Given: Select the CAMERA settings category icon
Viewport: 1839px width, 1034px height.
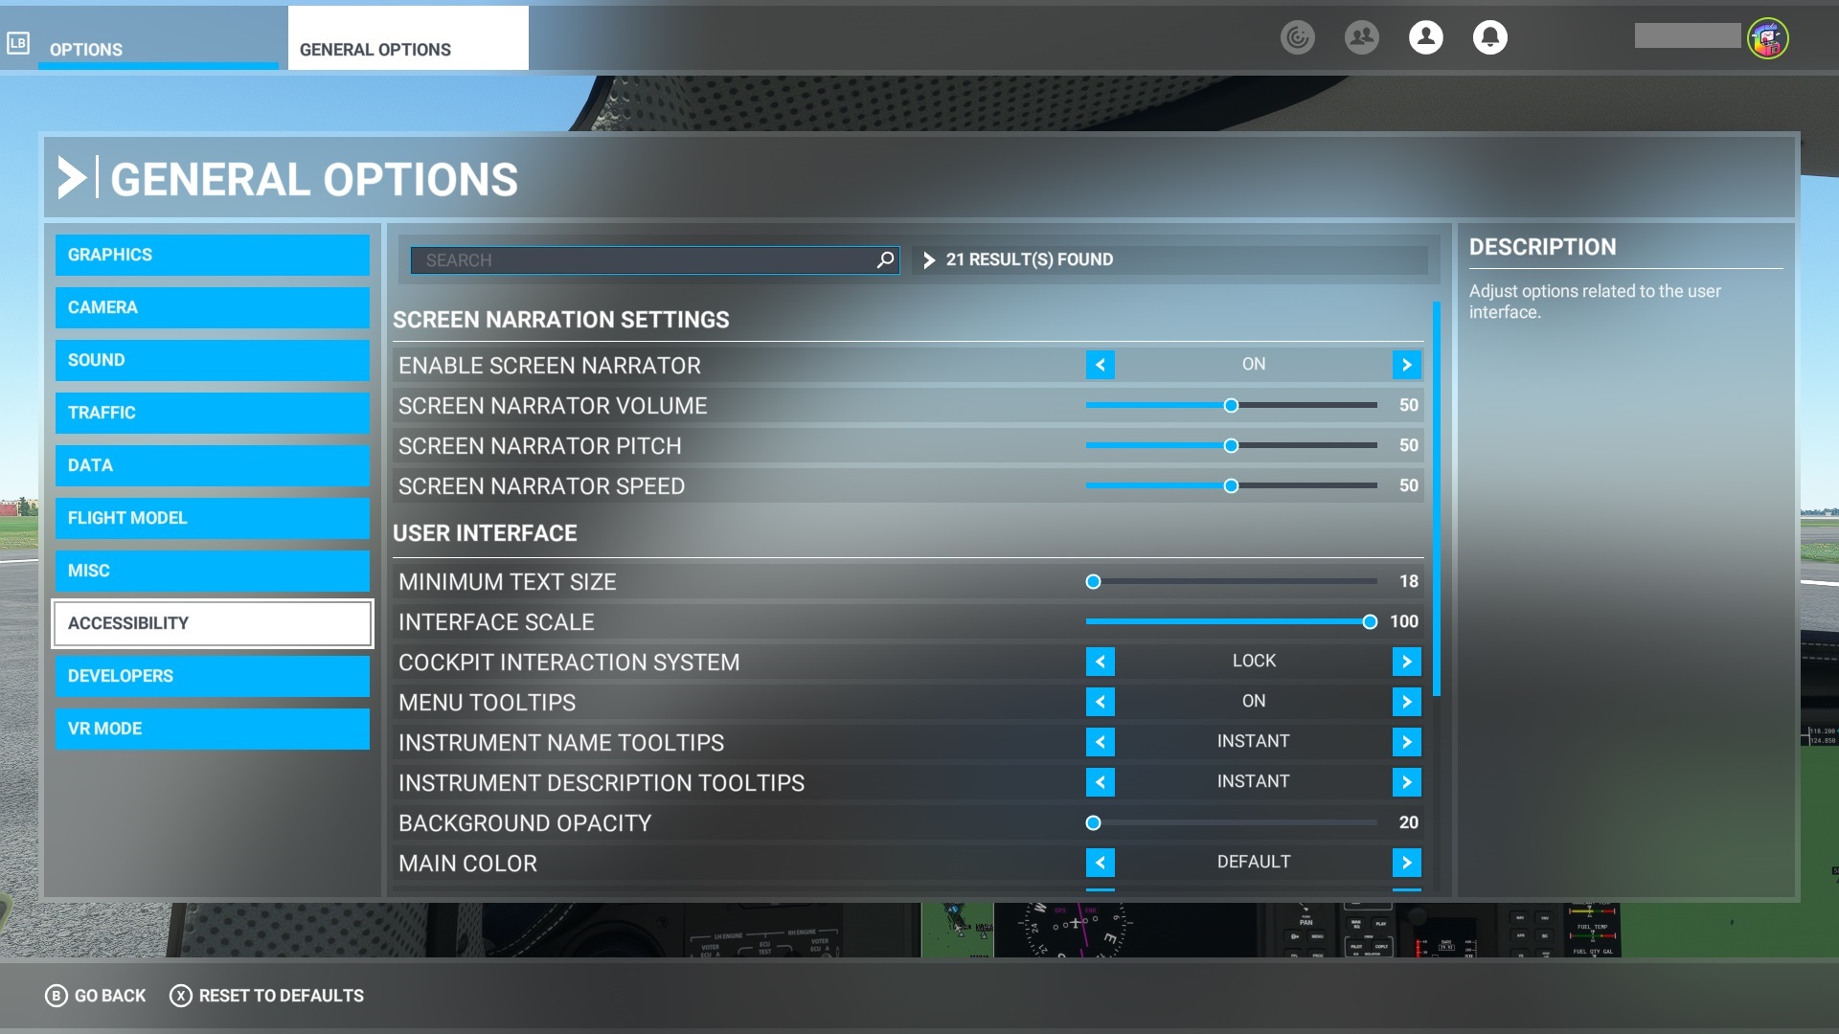Looking at the screenshot, I should pos(213,306).
